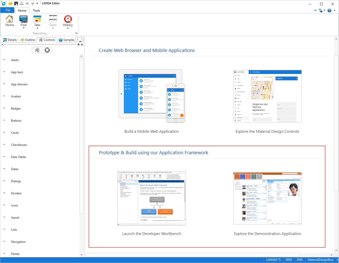The width and height of the screenshot is (339, 263).
Task: Open the status bar theme dropdown arrow
Action: 337,260
